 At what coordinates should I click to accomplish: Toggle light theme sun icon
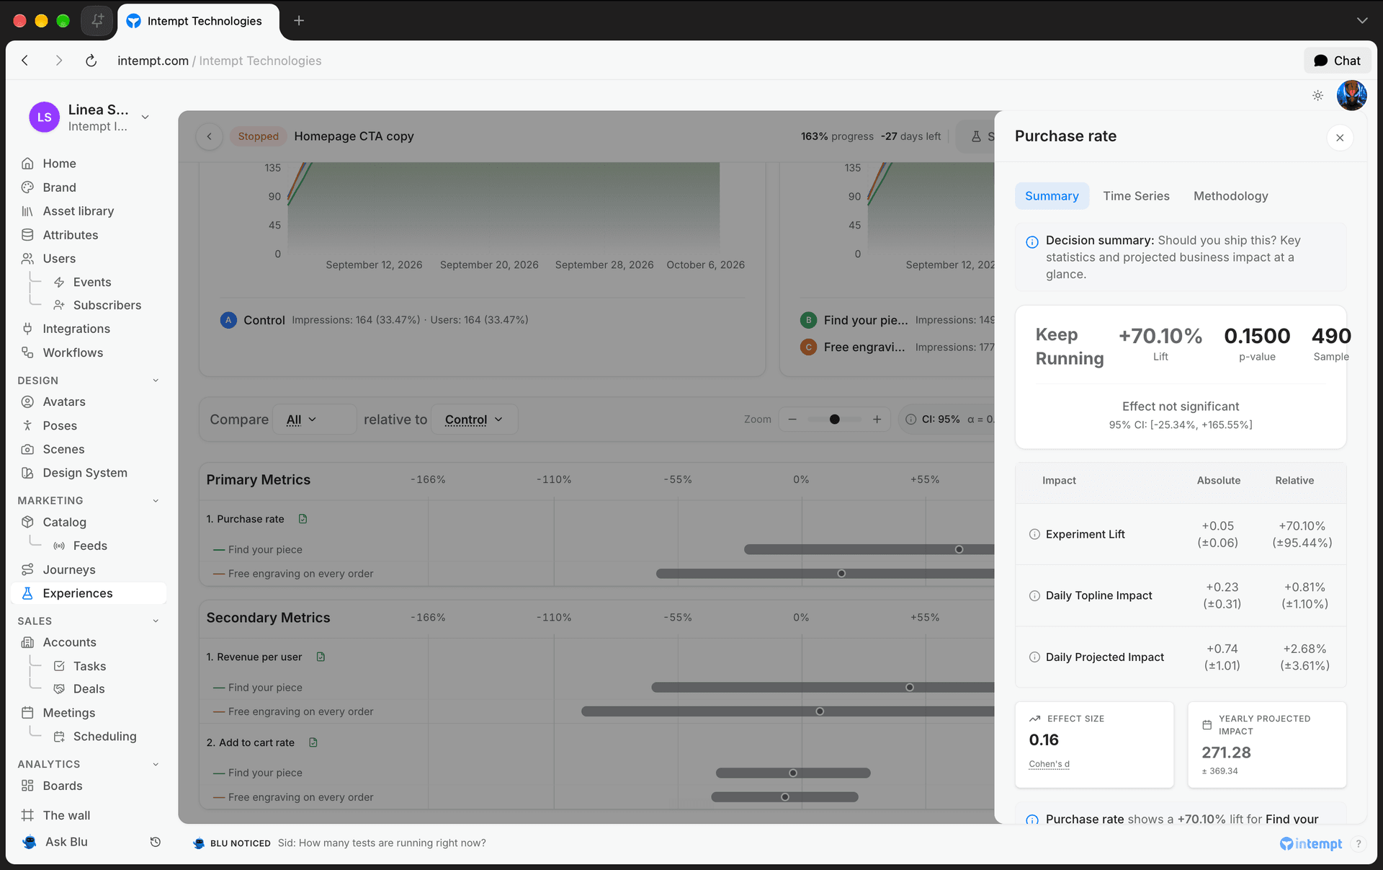1317,96
